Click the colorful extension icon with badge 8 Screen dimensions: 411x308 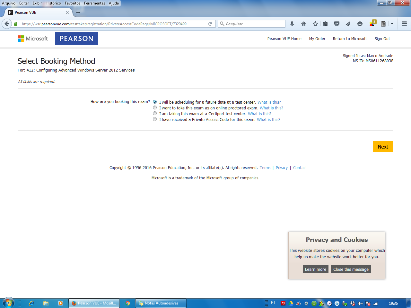[372, 23]
